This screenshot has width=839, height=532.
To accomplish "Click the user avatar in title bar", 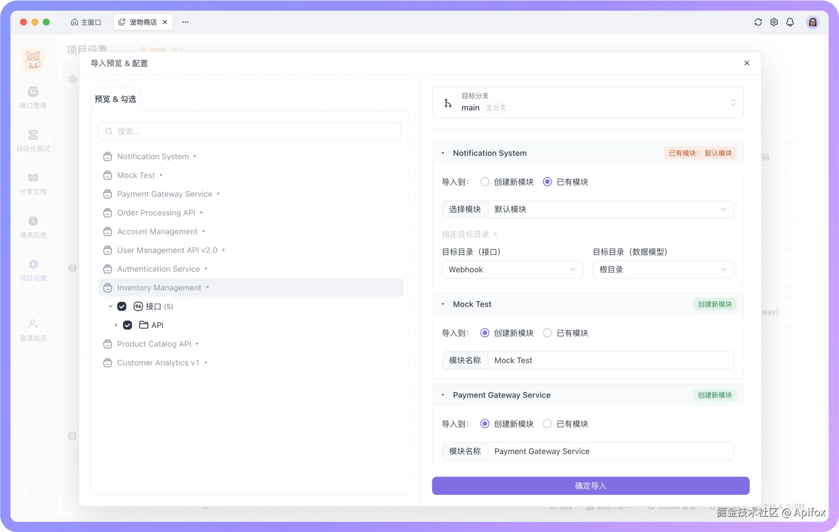I will [812, 22].
